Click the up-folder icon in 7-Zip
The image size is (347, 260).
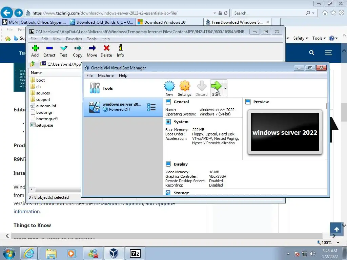point(33,64)
